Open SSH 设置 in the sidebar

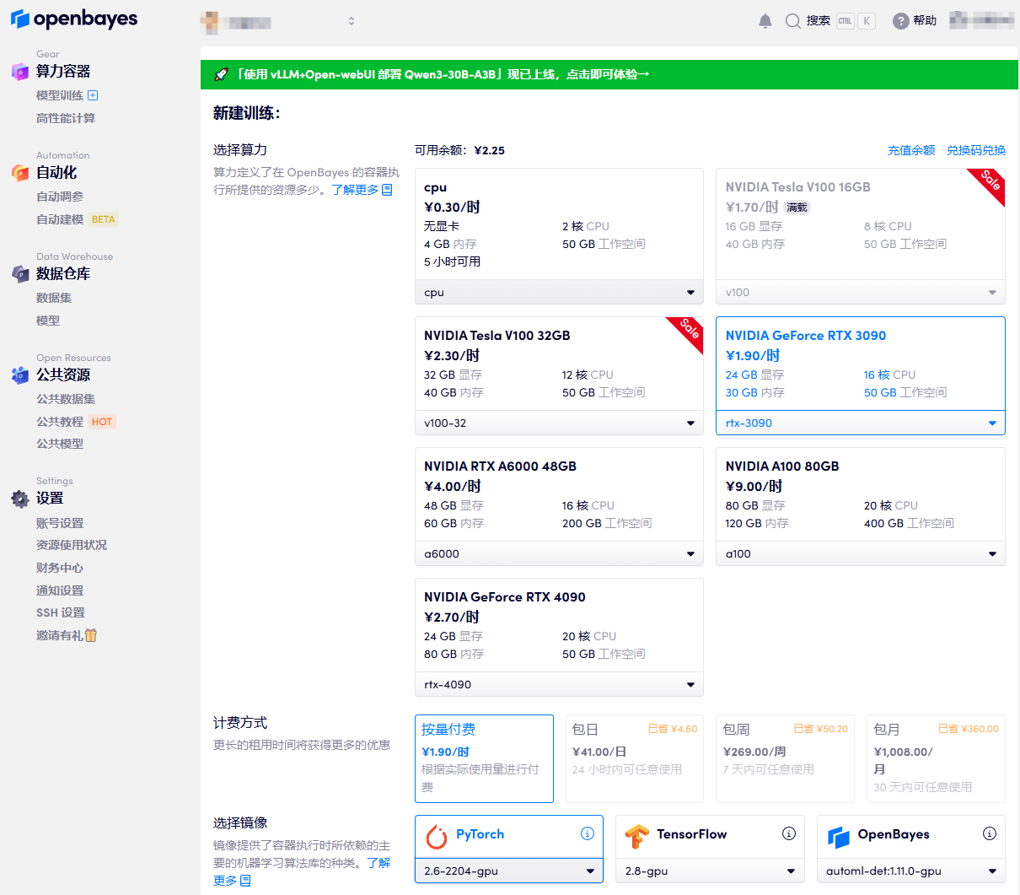click(61, 612)
